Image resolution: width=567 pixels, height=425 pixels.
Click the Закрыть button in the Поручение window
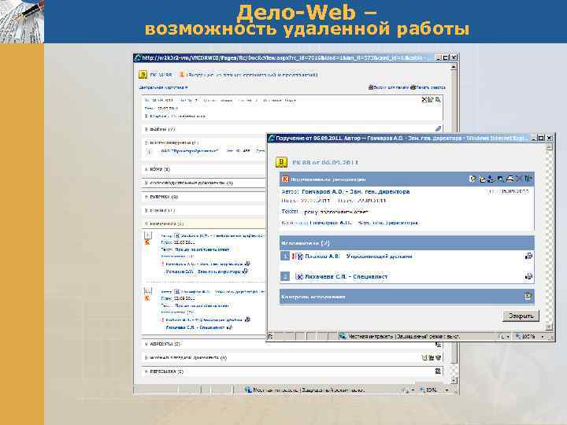[521, 316]
